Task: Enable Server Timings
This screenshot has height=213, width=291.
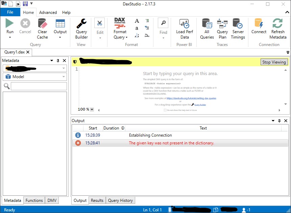Action: [x=238, y=29]
